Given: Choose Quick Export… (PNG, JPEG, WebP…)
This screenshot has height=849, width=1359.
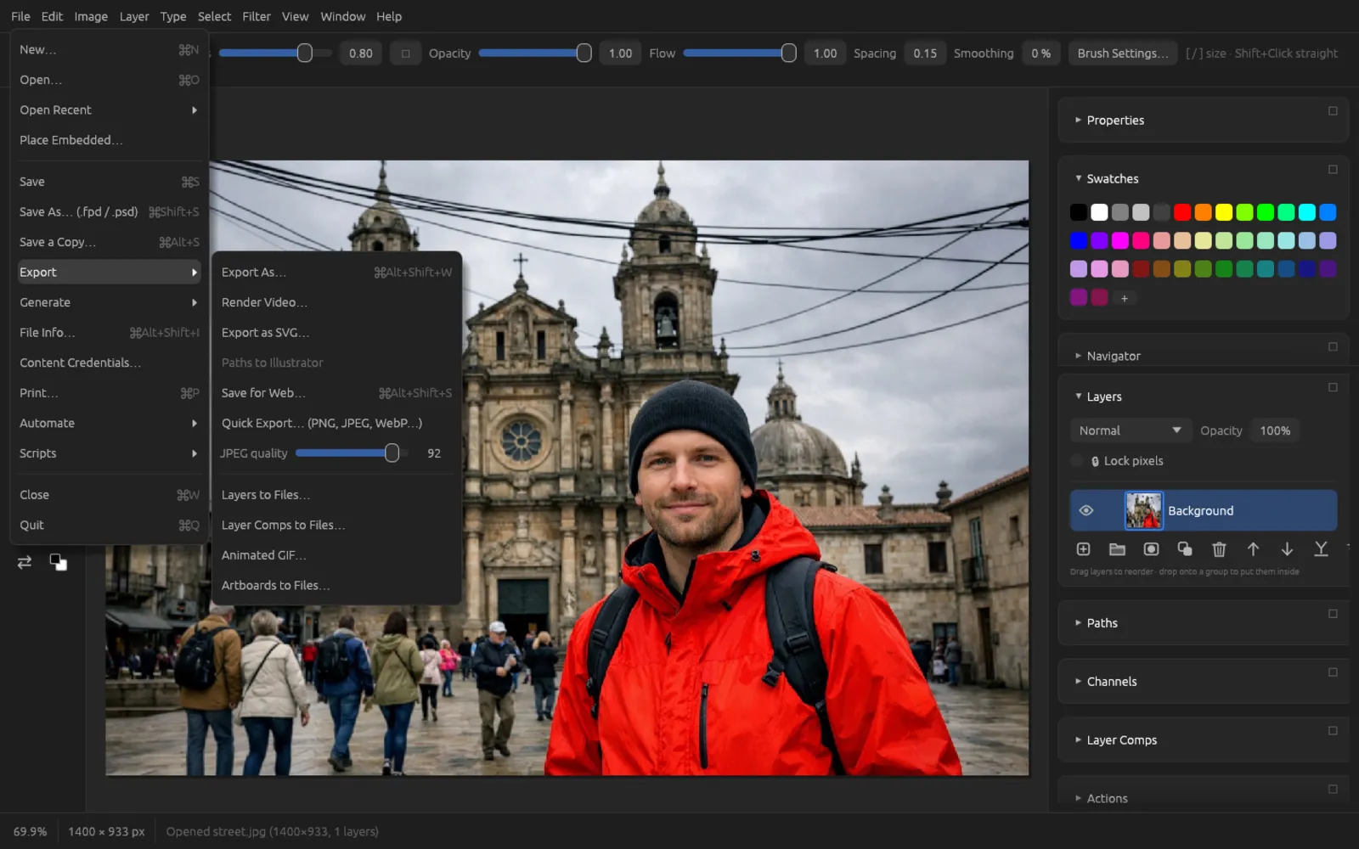Looking at the screenshot, I should [x=336, y=423].
